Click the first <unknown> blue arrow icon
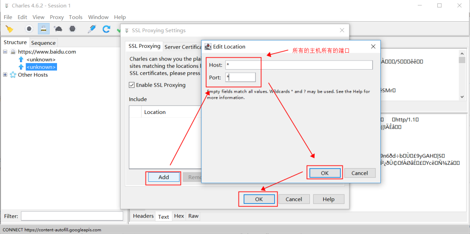The image size is (470, 234). (21, 59)
